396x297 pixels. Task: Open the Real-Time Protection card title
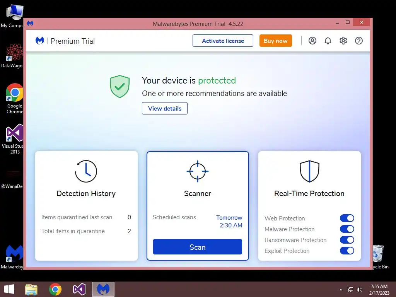tap(309, 193)
